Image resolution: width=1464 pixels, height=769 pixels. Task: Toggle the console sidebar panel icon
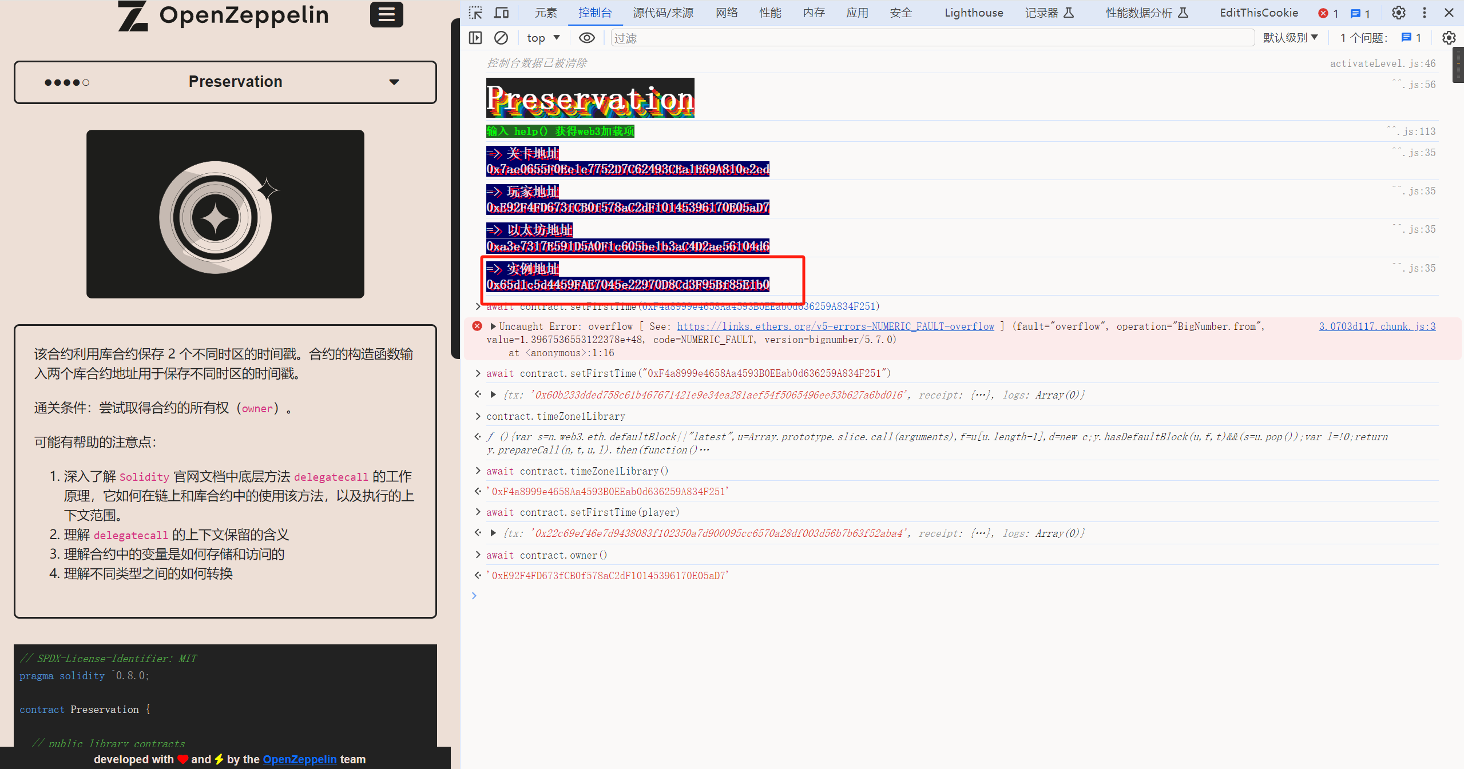(x=475, y=38)
